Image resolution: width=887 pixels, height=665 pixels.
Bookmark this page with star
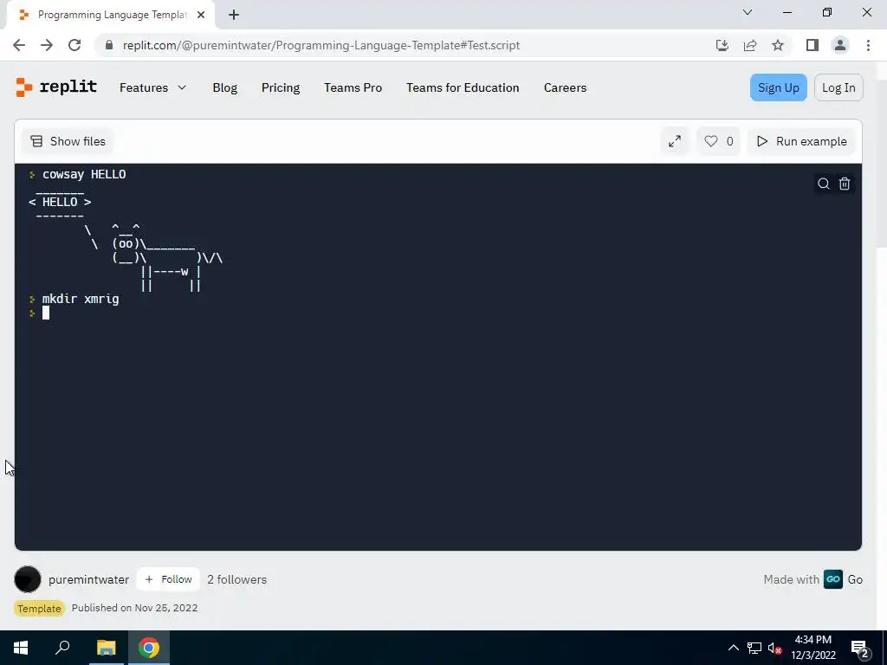[778, 45]
